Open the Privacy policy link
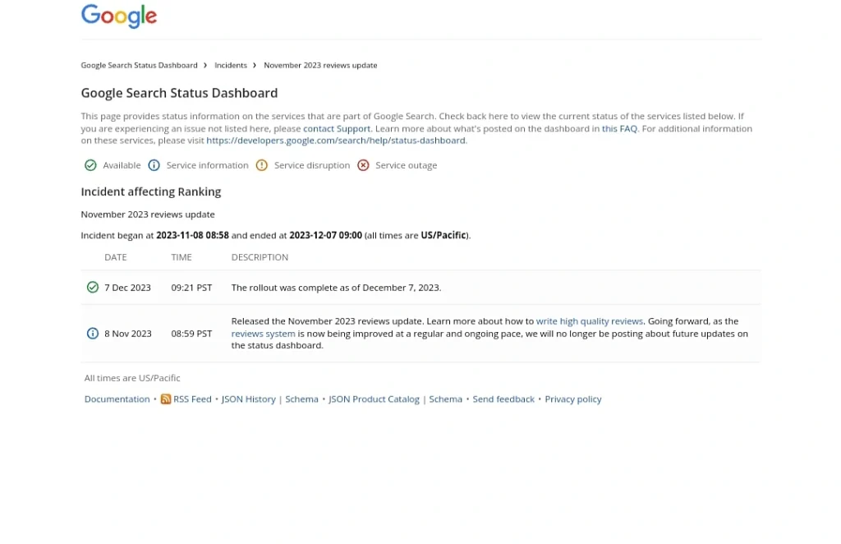The height and width of the screenshot is (544, 841). tap(572, 399)
